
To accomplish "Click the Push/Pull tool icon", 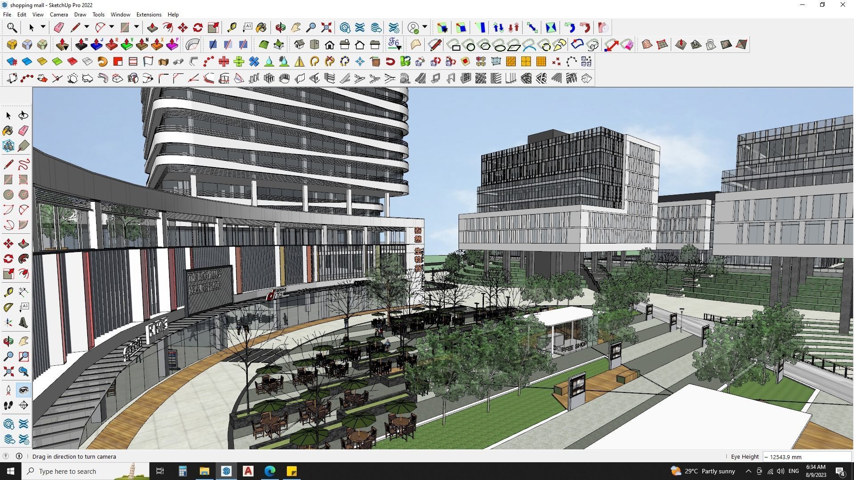I will tap(152, 28).
